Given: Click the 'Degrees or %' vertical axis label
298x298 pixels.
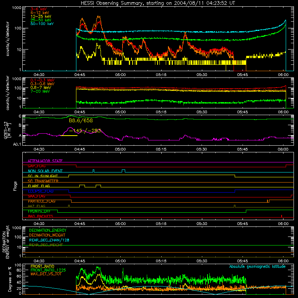Looking at the screenshot, I should point(10,279).
